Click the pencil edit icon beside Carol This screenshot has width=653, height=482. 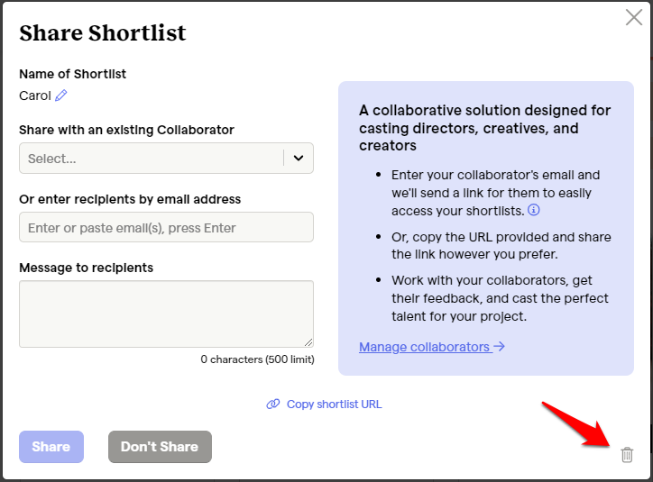point(61,95)
